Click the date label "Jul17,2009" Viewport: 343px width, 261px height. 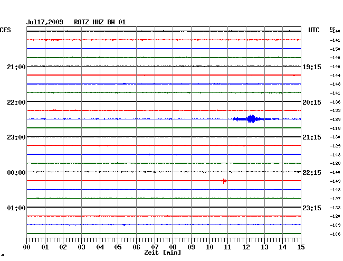click(45, 22)
